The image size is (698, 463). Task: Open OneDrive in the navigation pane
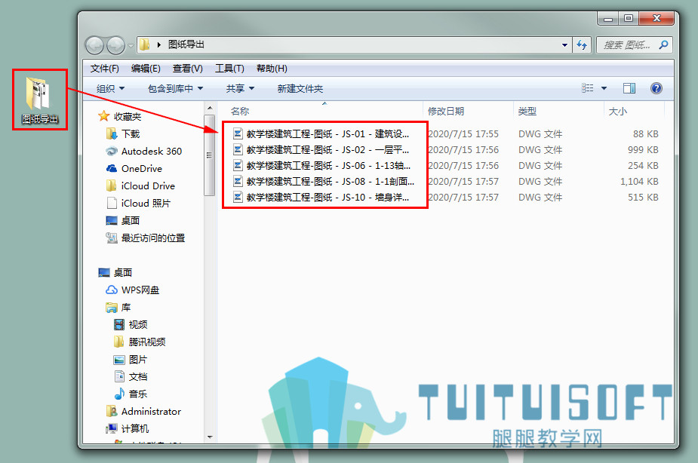[134, 169]
